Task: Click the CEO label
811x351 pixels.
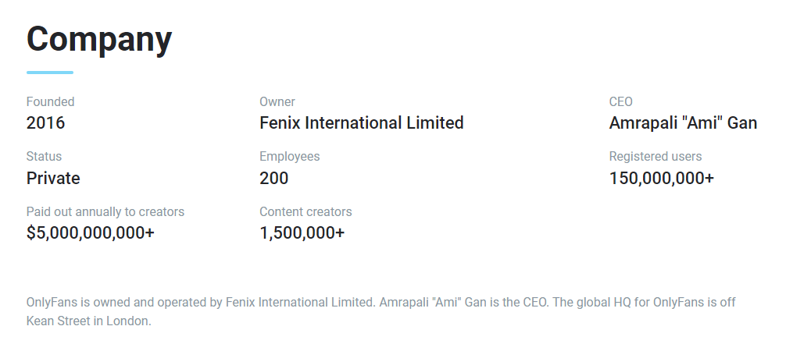Action: point(620,101)
